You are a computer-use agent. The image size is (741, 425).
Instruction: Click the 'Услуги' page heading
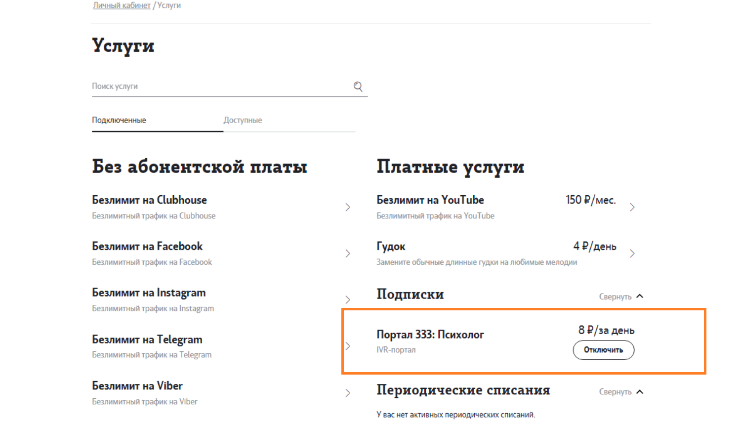click(123, 45)
